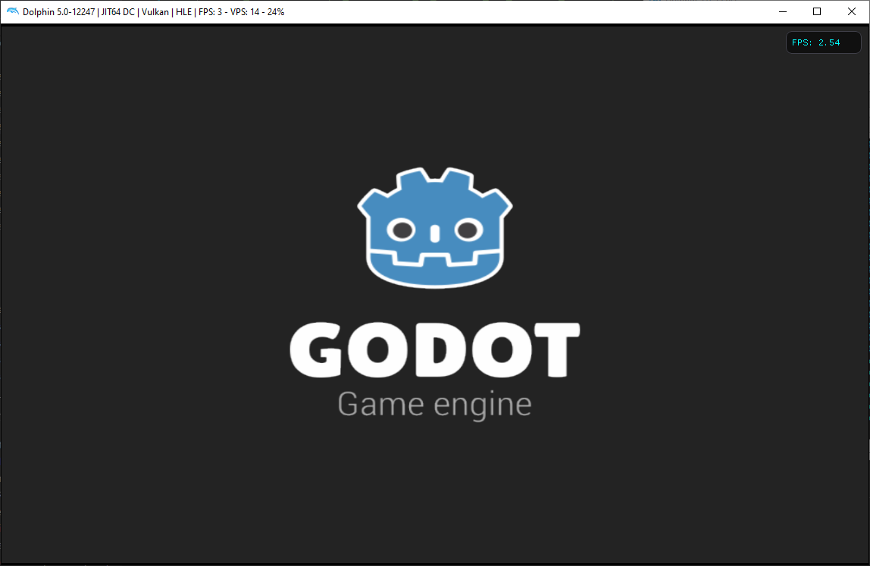
Task: Click the FPS: 2.54 counter overlay
Action: [x=823, y=42]
